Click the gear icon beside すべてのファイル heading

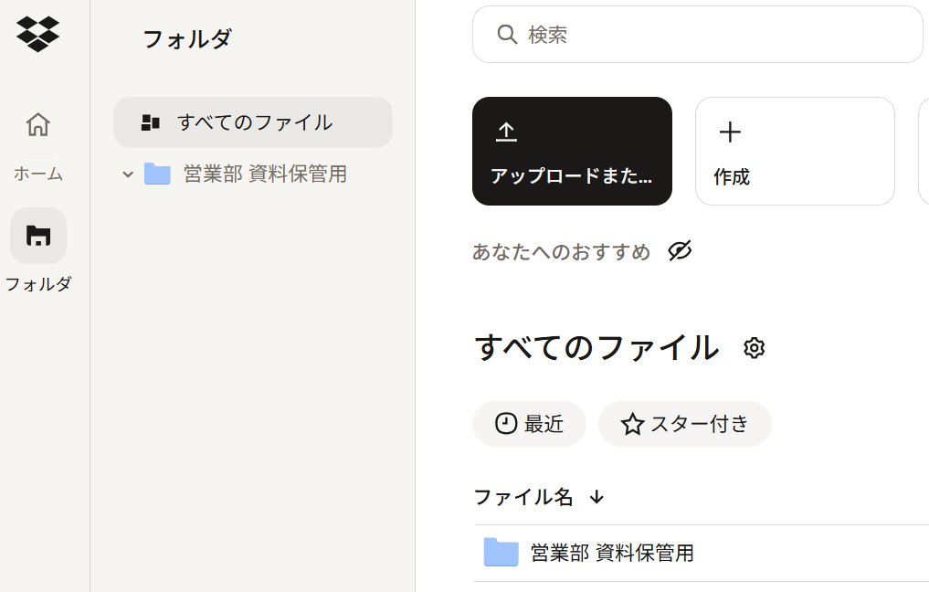(754, 348)
